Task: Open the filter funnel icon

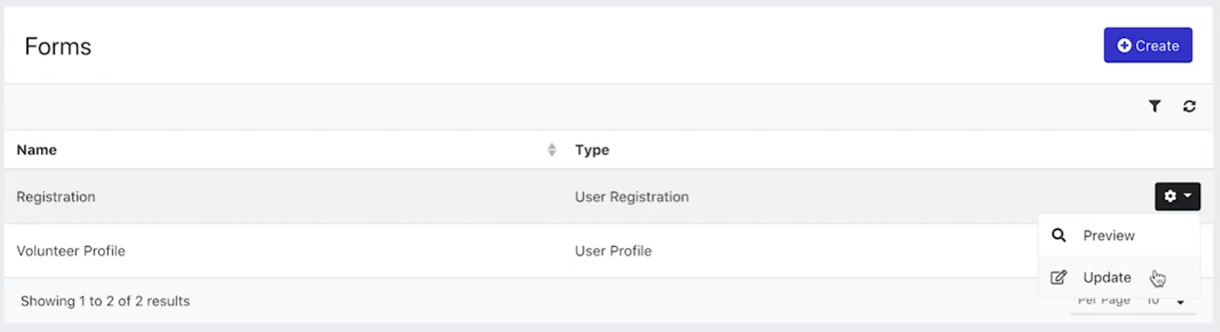Action: [1154, 107]
